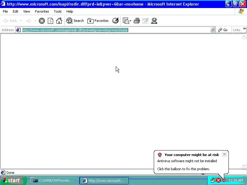The width and height of the screenshot is (247, 185).
Task: Click the Mail toolbar icon
Action: tap(126, 21)
